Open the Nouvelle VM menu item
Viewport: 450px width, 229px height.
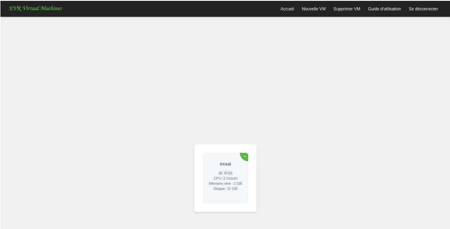coord(313,9)
